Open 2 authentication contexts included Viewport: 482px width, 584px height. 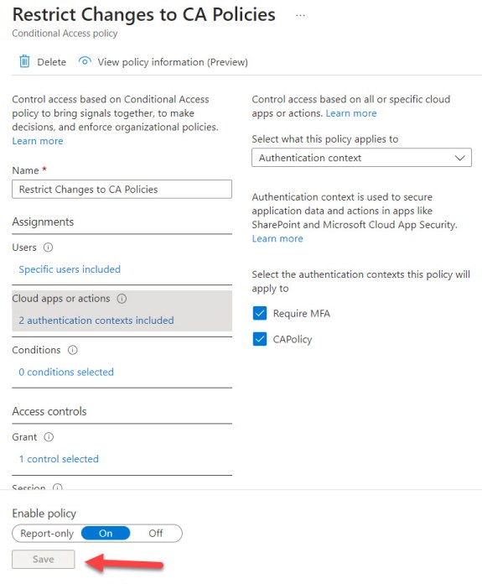96,321
